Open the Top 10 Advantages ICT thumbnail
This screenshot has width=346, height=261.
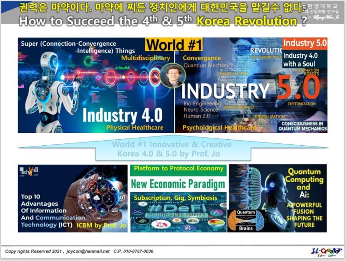(x=72, y=198)
